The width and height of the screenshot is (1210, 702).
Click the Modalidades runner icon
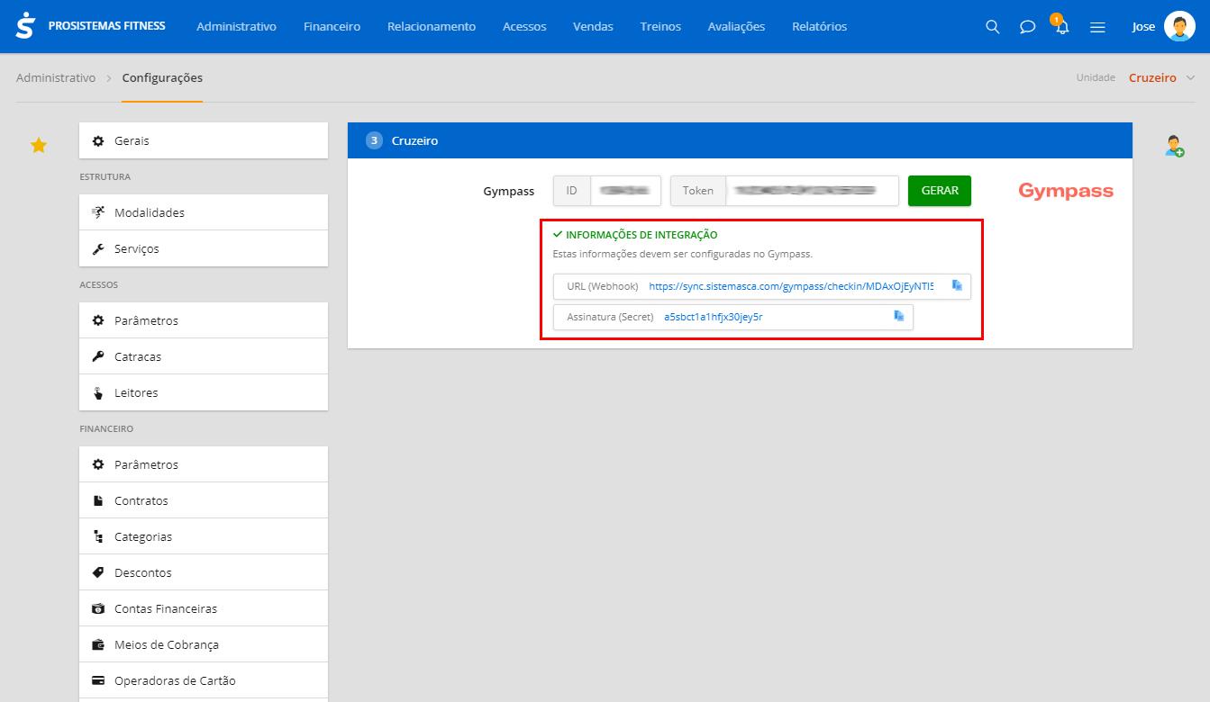98,212
